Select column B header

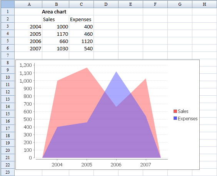pyautogui.click(x=56, y=4)
